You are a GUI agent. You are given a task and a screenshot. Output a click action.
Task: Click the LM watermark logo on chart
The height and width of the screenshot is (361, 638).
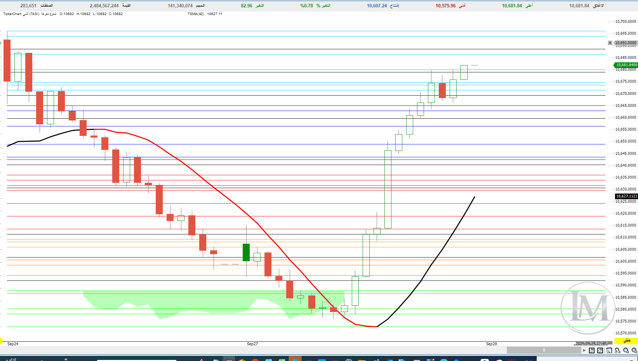(x=588, y=308)
